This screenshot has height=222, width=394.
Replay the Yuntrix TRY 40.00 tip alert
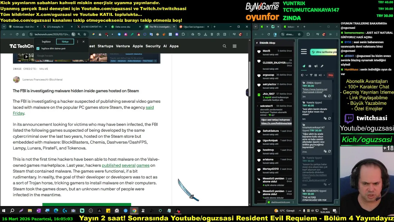(x=329, y=118)
